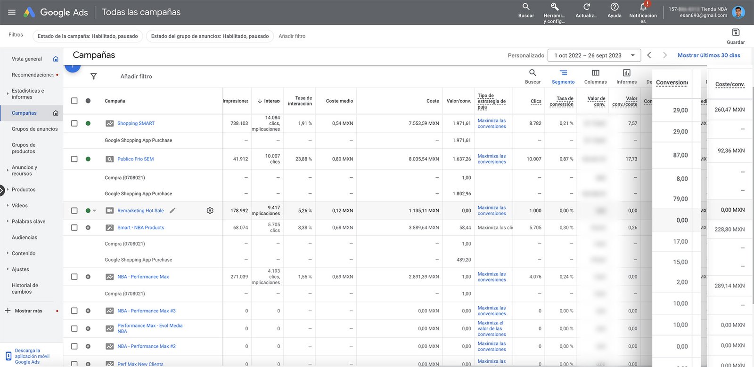This screenshot has width=754, height=367.
Task: Open Smart - NBA Products campaign
Action: click(141, 228)
